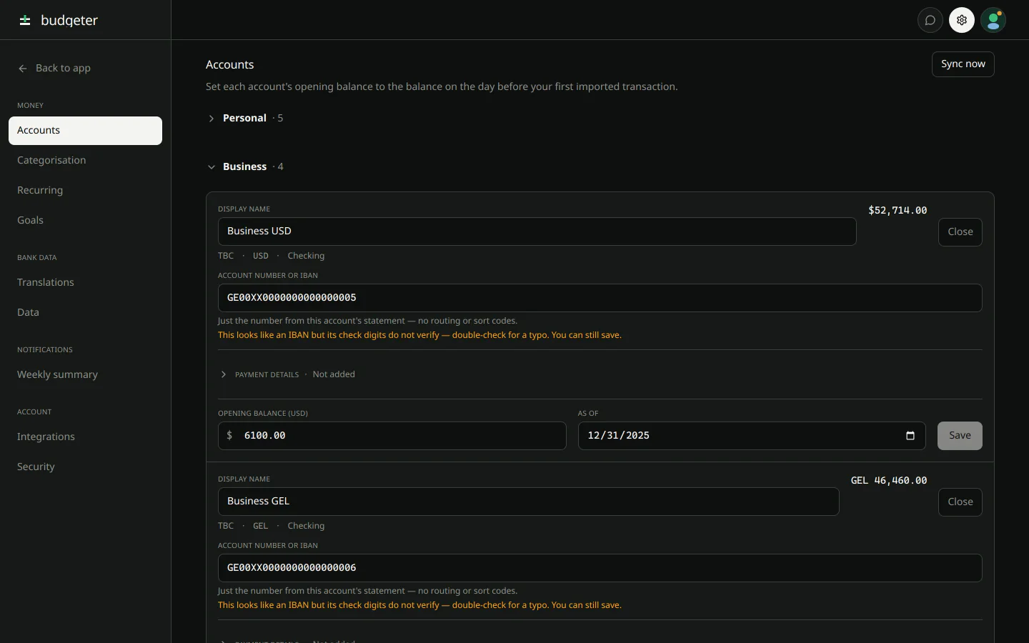The image size is (1029, 643).
Task: Open the Recurring section
Action: click(x=85, y=191)
